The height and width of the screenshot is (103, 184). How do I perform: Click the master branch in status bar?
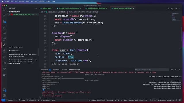click(x=10, y=100)
